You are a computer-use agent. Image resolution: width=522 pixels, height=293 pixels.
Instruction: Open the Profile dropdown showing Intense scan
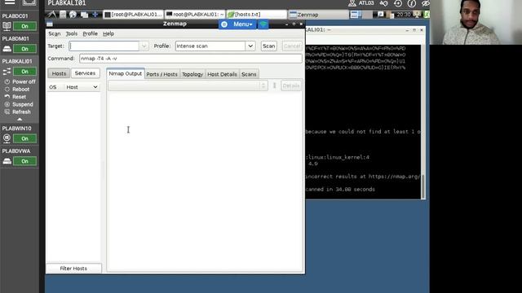(x=250, y=46)
